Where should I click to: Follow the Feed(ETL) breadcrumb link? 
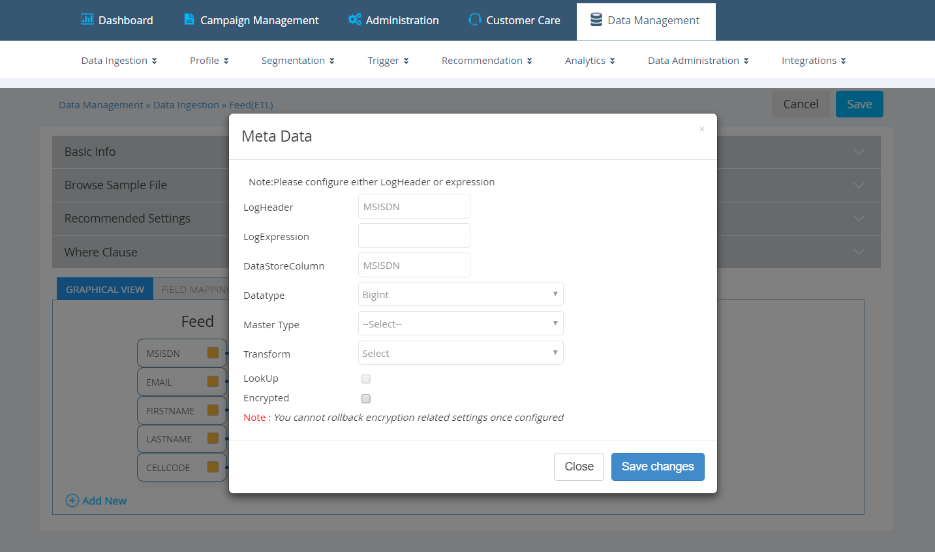point(251,105)
